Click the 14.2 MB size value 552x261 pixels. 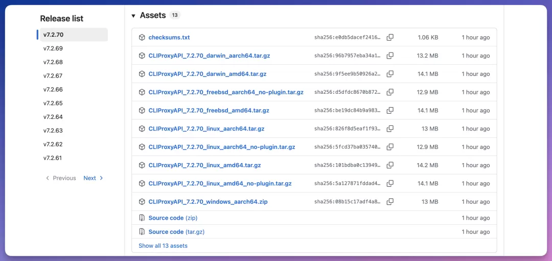(427, 165)
